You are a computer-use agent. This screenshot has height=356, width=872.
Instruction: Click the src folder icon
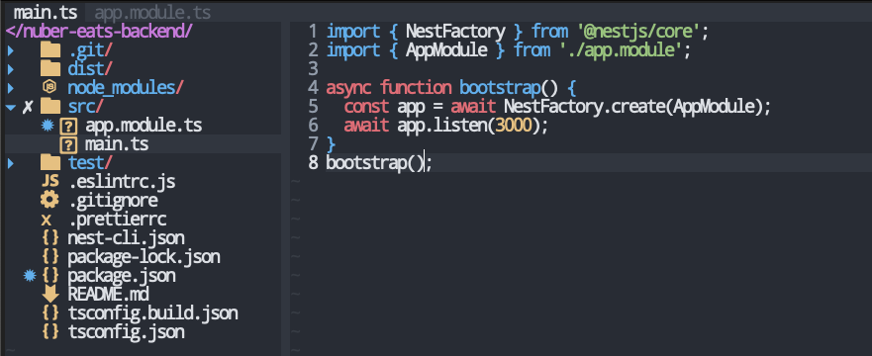[50, 107]
